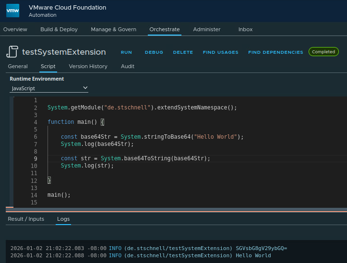Open the Overview menu
This screenshot has height=263, width=347.
(15, 29)
